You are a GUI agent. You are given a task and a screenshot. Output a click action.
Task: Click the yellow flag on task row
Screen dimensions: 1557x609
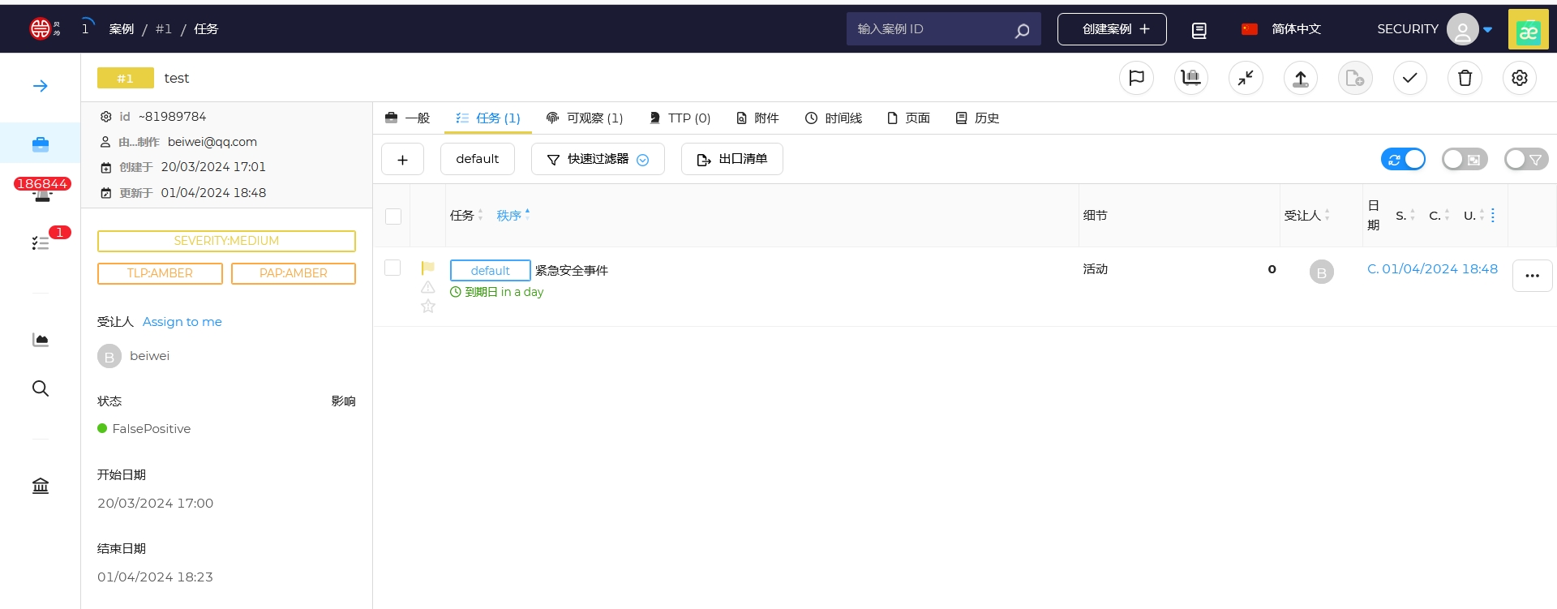tap(428, 268)
